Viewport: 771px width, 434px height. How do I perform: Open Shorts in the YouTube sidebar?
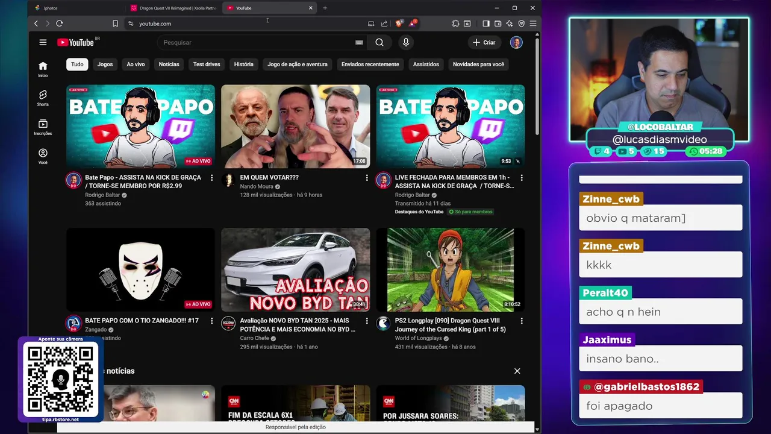click(x=43, y=98)
